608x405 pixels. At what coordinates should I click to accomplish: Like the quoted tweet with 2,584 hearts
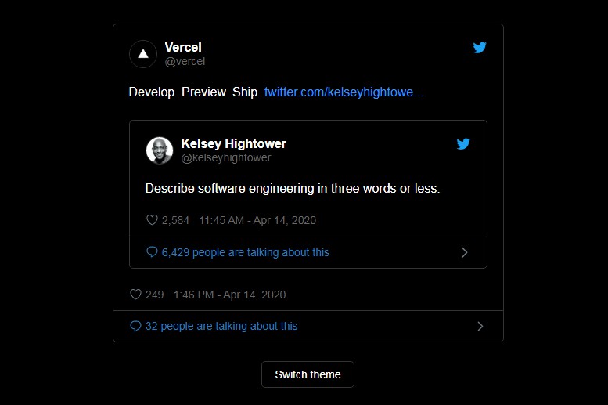point(153,220)
